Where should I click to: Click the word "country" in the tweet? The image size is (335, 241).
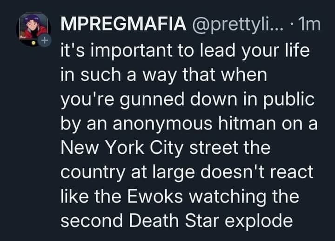[93, 173]
